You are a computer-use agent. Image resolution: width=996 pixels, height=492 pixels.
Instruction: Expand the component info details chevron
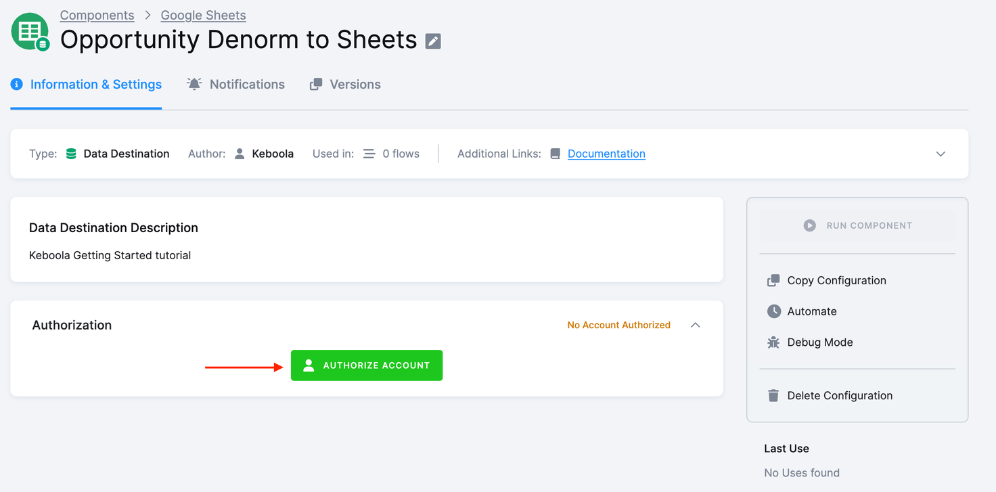(941, 154)
